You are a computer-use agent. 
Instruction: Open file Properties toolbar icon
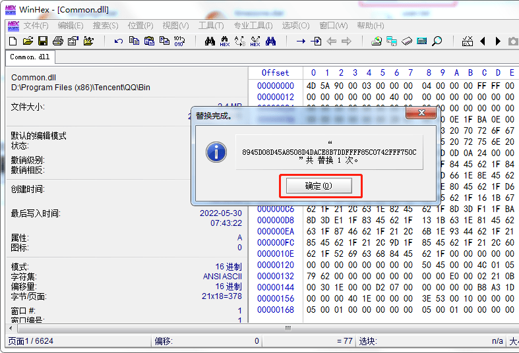click(73, 41)
